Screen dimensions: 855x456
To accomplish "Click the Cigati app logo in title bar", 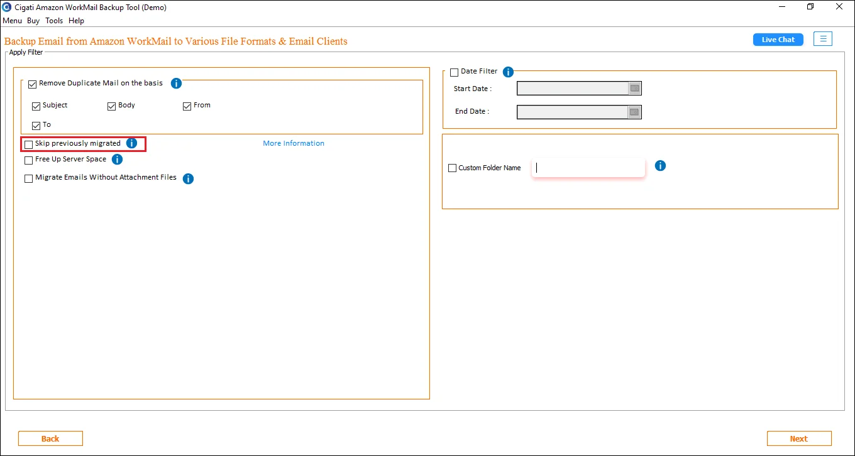I will pos(7,8).
